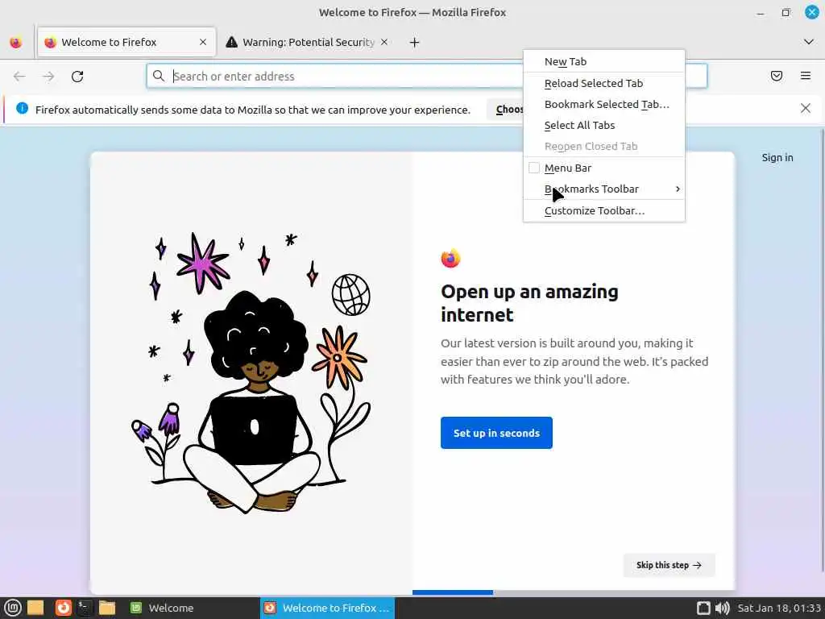Open a new tab with the plus button
The width and height of the screenshot is (825, 619).
click(x=415, y=43)
